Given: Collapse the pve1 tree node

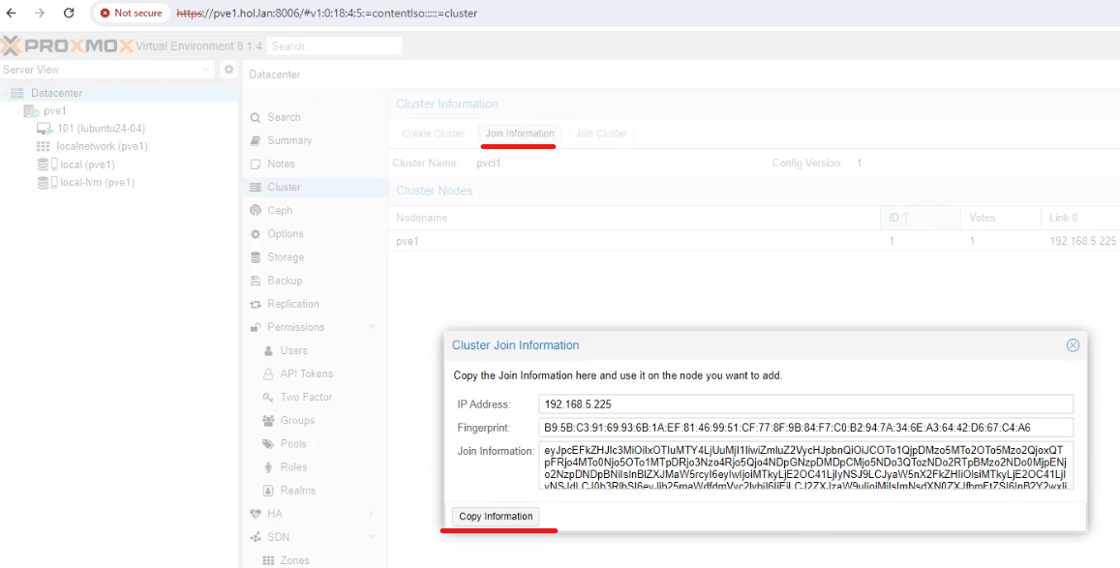Looking at the screenshot, I should pos(17,110).
